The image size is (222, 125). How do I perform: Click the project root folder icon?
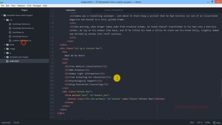[x=5, y=15]
